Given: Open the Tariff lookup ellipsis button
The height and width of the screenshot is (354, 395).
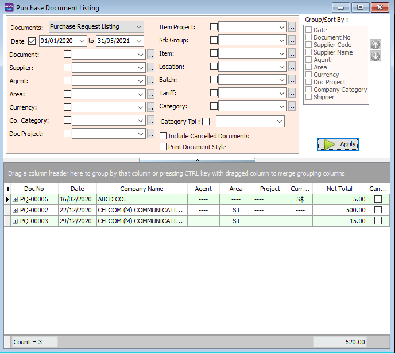Looking at the screenshot, I should [292, 93].
